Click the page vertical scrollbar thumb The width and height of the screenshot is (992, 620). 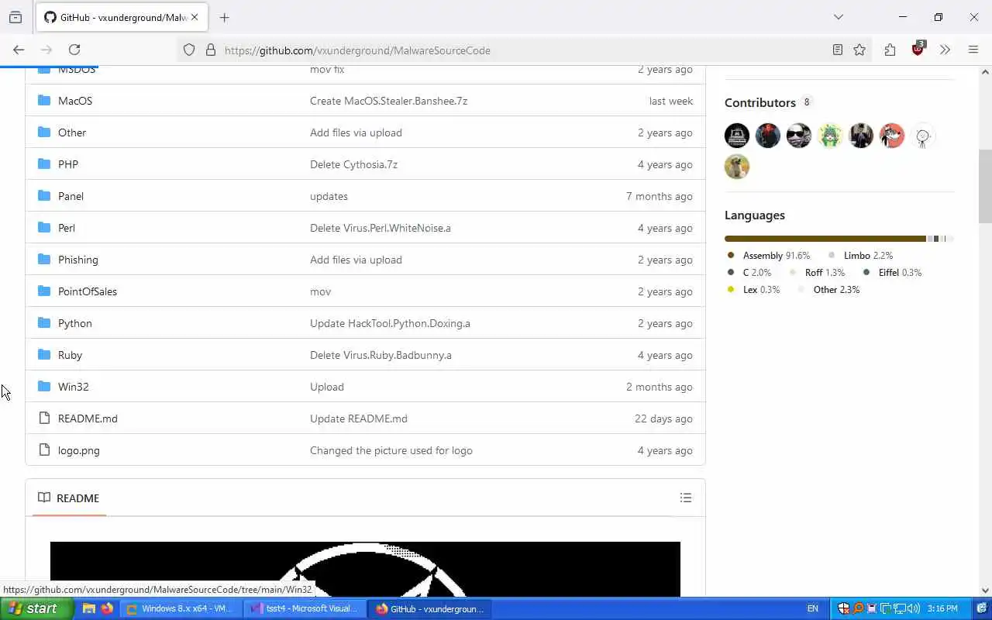click(985, 186)
